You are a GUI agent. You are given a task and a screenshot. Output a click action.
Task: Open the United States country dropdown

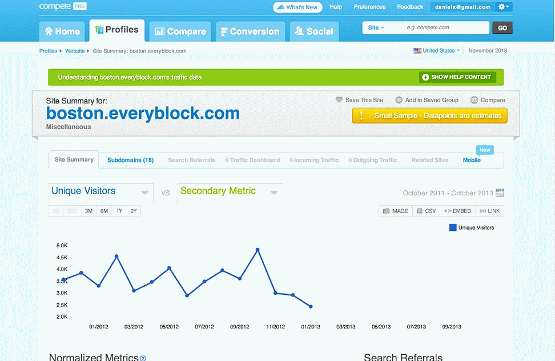[437, 51]
